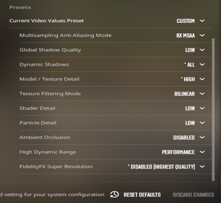Click the Performance value for High Dynamic Range
Screen dimensions: 221x203
[x=178, y=152]
